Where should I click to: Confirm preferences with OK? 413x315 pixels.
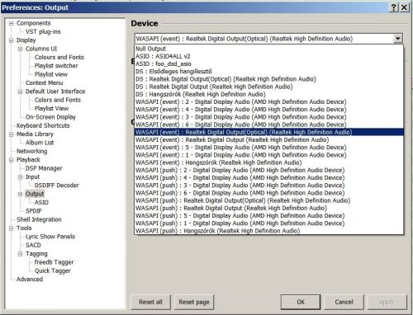click(301, 302)
